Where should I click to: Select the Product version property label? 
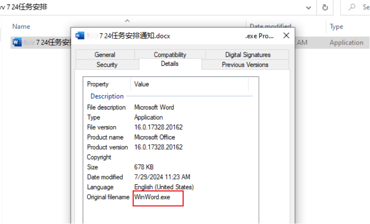tap(107, 147)
